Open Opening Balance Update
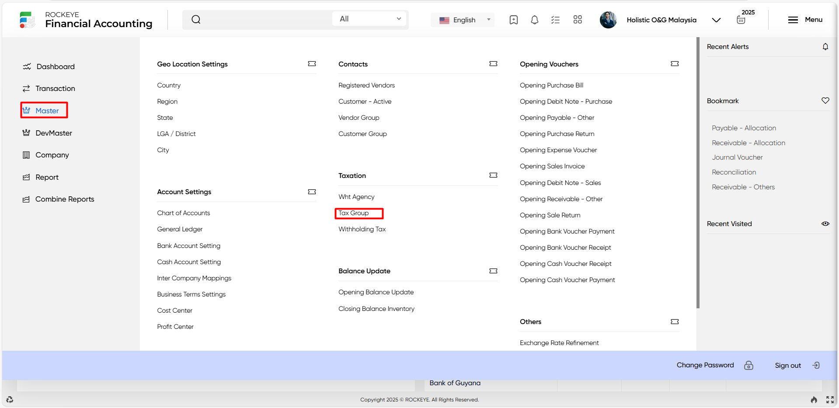This screenshot has height=408, width=839. (x=376, y=292)
